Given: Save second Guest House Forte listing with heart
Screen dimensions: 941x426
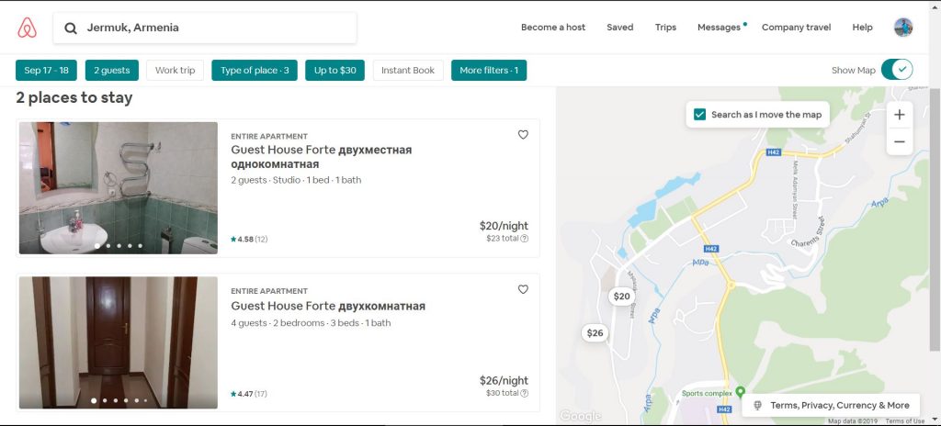Looking at the screenshot, I should [x=523, y=289].
